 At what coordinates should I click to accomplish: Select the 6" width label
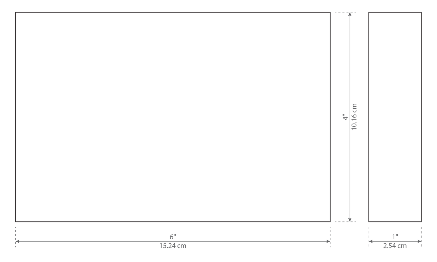[173, 236]
